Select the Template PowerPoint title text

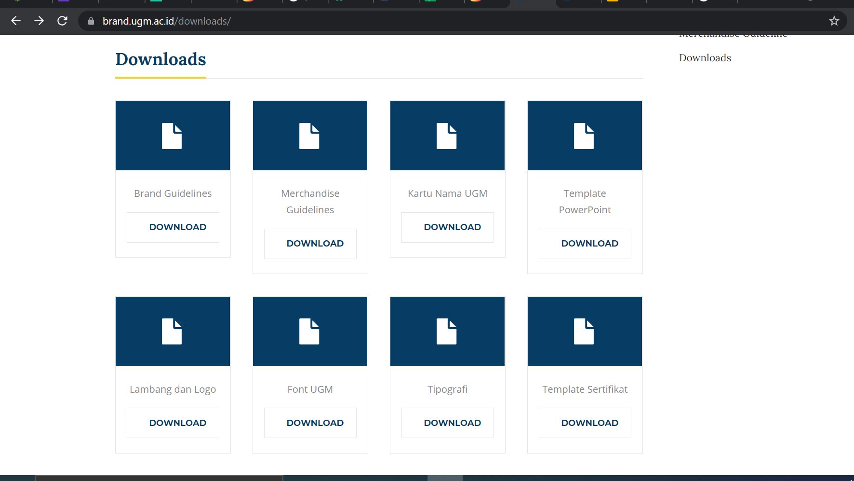(585, 202)
